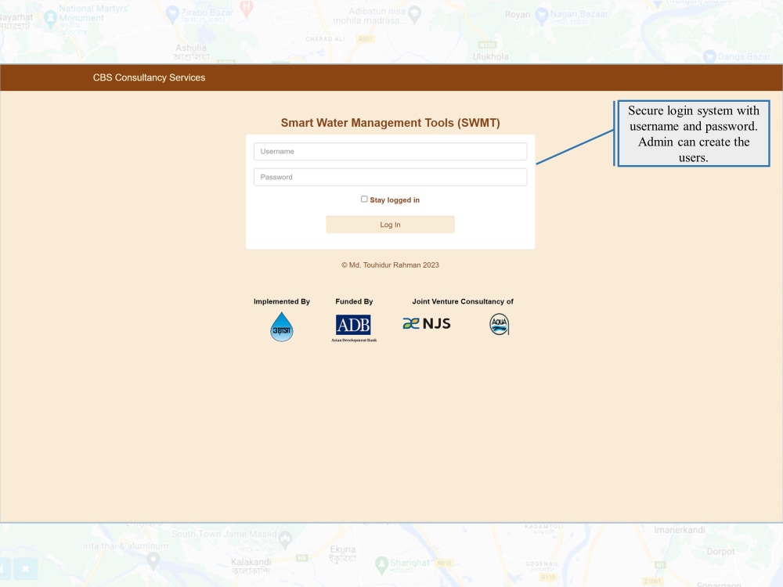Click the Md. Touhidur Rahman copyright text

pyautogui.click(x=390, y=265)
